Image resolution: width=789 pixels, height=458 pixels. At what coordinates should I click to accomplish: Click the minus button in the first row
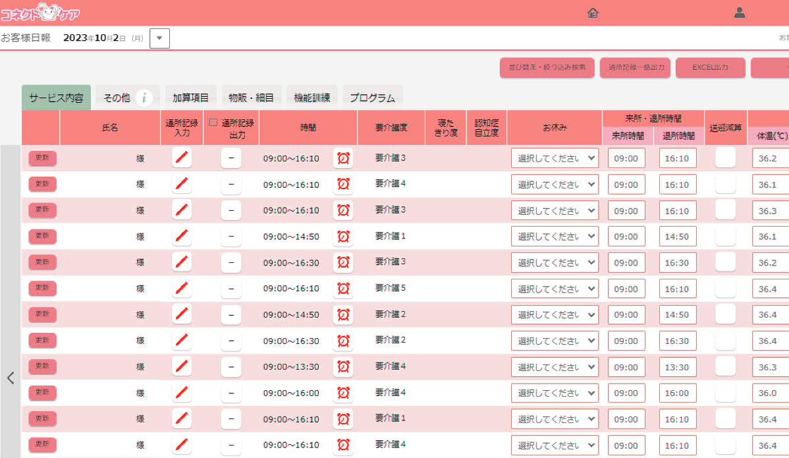[231, 158]
